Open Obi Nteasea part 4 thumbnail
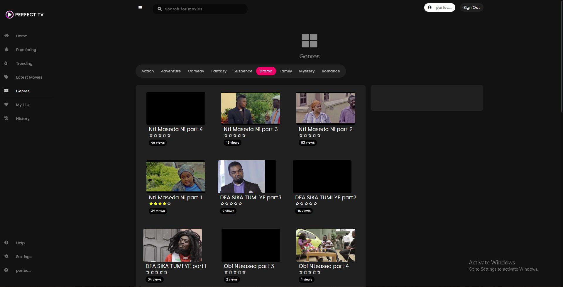This screenshot has height=287, width=563. (x=326, y=245)
